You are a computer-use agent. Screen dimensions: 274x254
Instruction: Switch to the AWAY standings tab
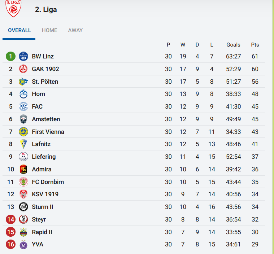(75, 30)
